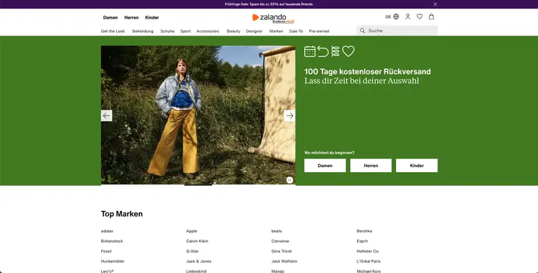Click the heart icon in green banner
The height and width of the screenshot is (273, 538).
(348, 51)
